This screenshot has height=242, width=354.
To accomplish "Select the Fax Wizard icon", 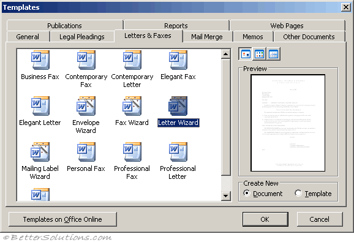I will click(132, 106).
